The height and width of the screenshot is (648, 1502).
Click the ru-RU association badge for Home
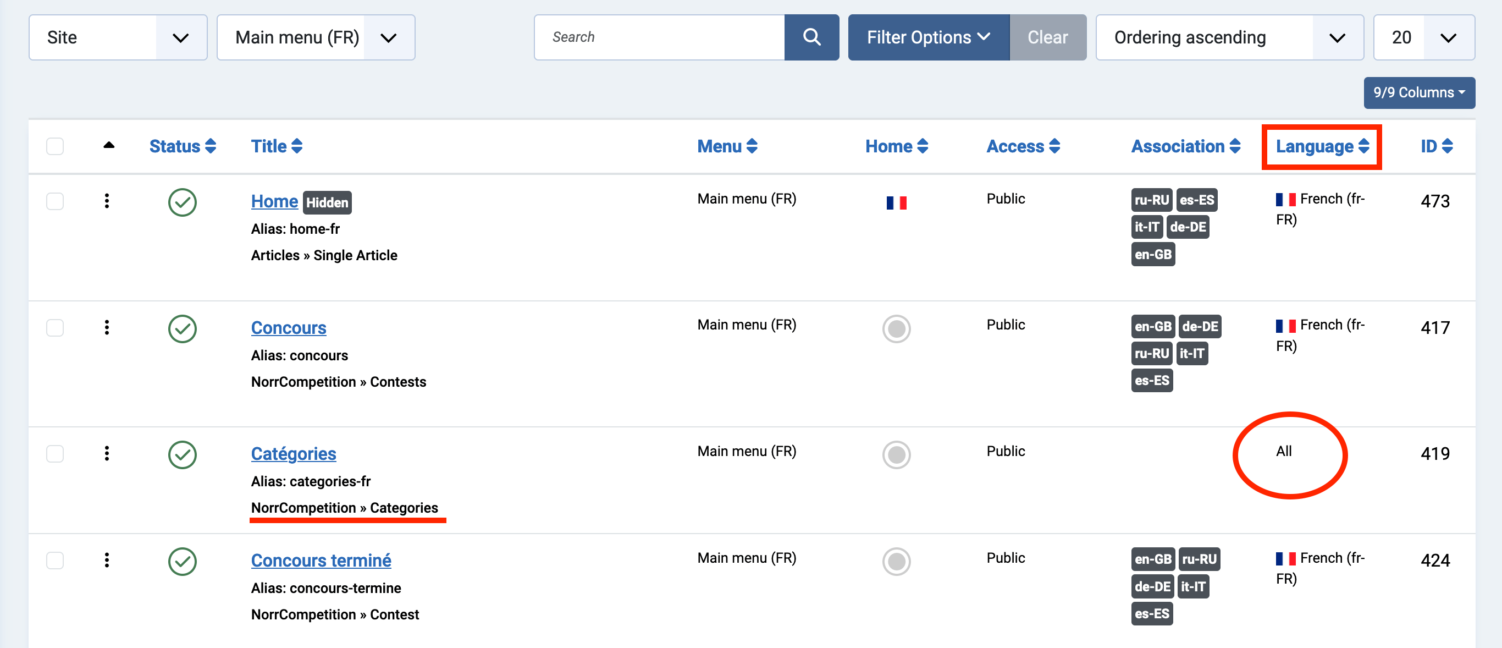(1151, 200)
